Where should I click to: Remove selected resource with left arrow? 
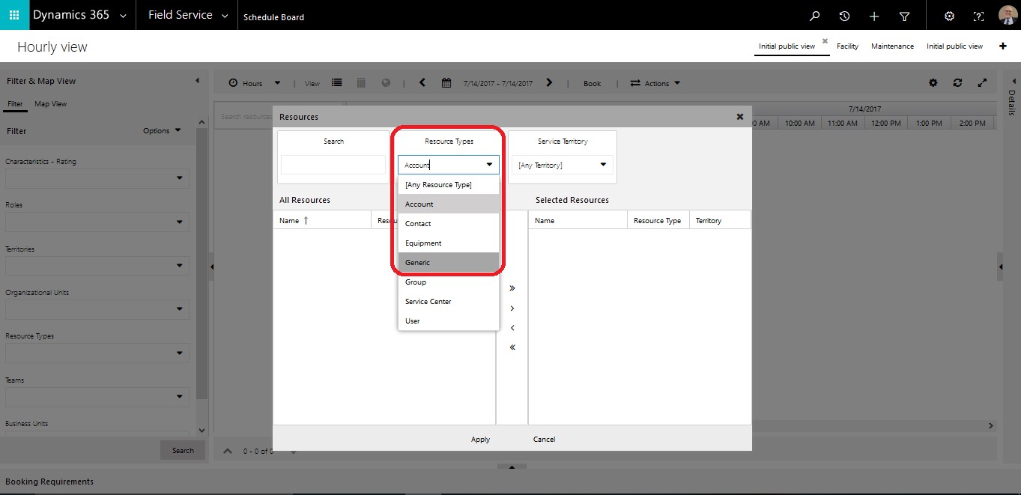[x=512, y=328]
